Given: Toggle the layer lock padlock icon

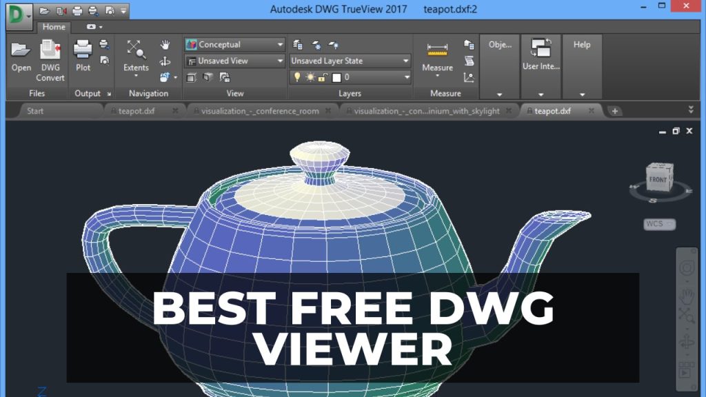Looking at the screenshot, I should 323,77.
